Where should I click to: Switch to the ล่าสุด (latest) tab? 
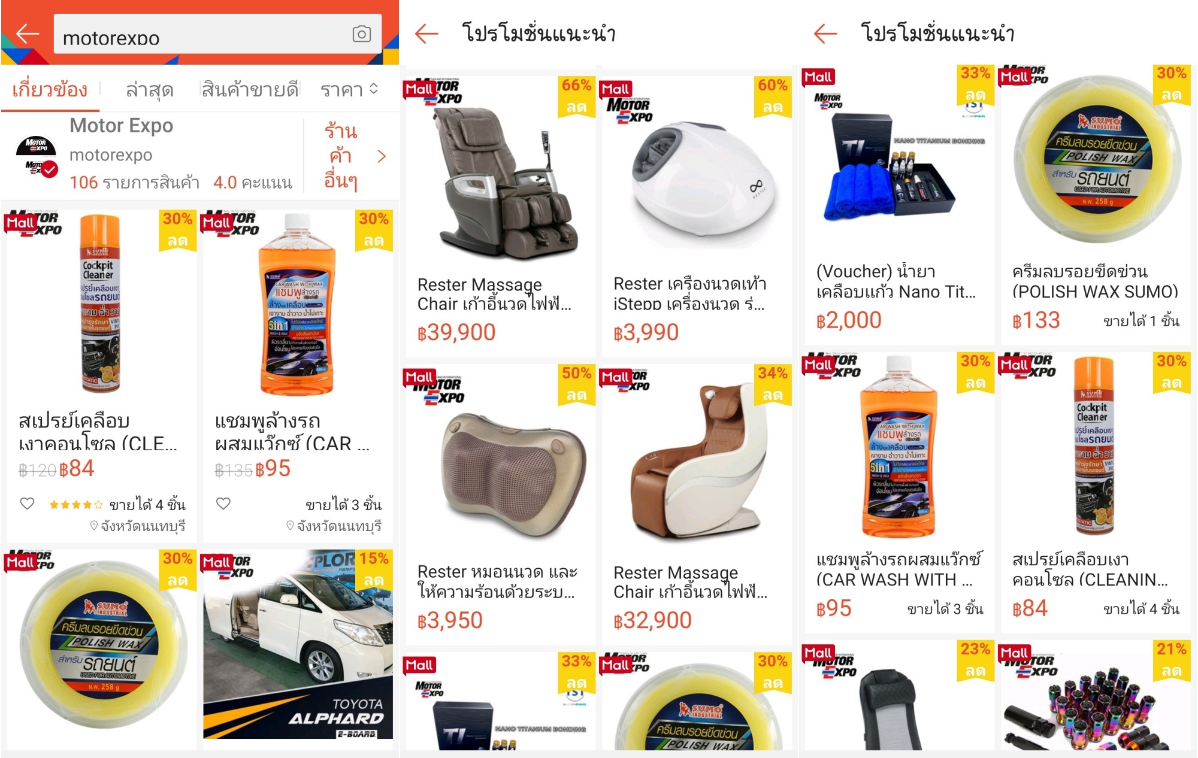[x=149, y=90]
